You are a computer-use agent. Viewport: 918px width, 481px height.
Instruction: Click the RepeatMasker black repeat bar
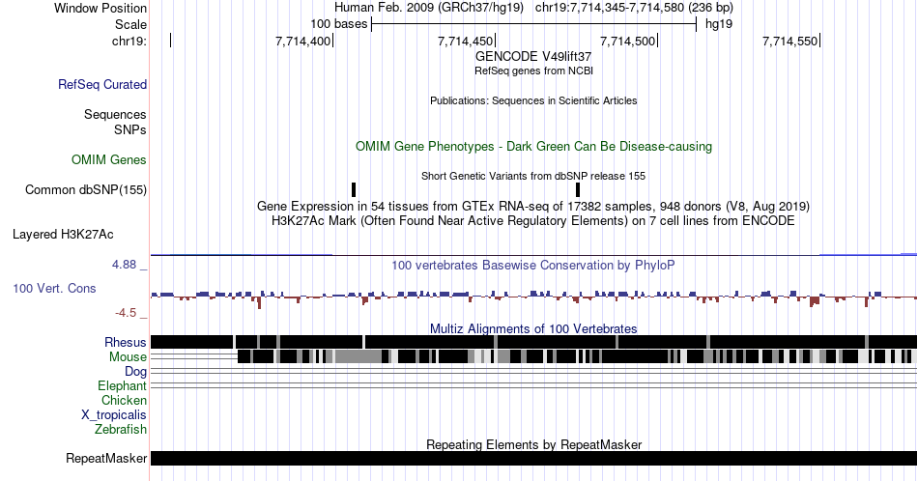coord(533,458)
